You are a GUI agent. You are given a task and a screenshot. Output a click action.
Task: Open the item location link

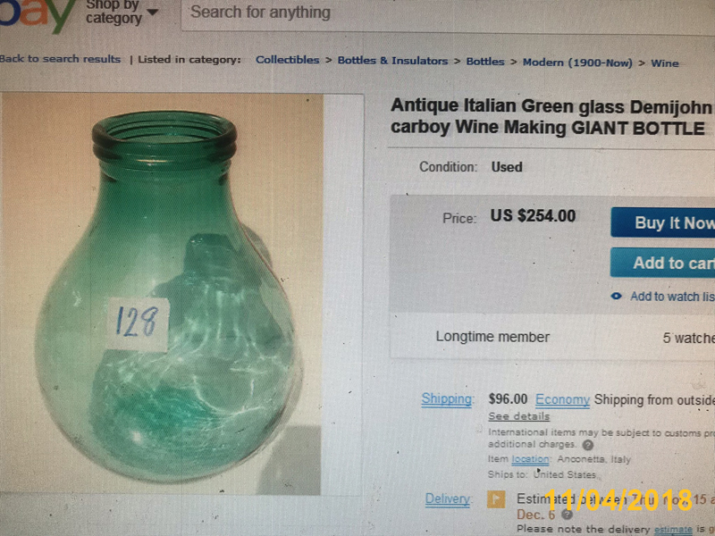530,459
